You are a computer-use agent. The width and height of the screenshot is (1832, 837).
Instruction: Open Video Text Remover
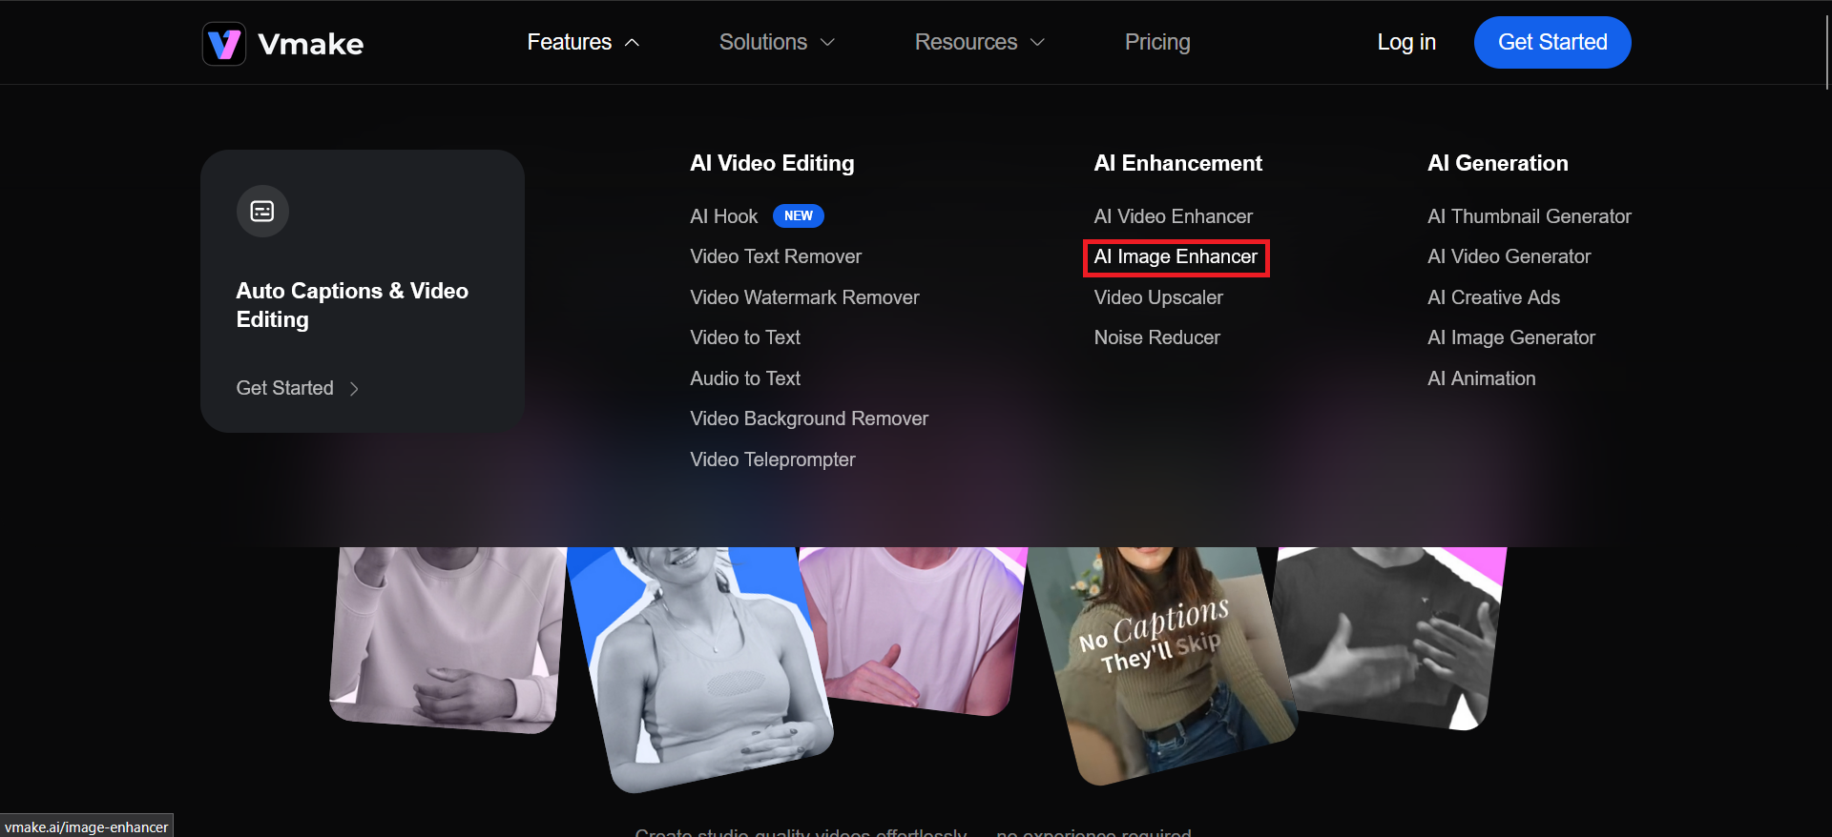(x=775, y=257)
